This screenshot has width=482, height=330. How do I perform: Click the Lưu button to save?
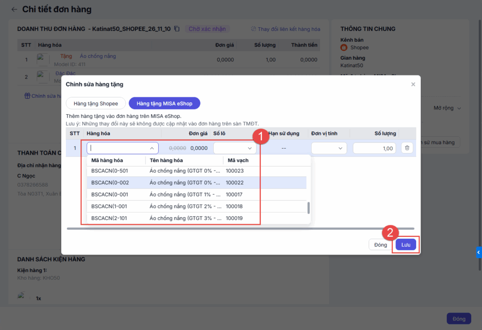pos(406,245)
